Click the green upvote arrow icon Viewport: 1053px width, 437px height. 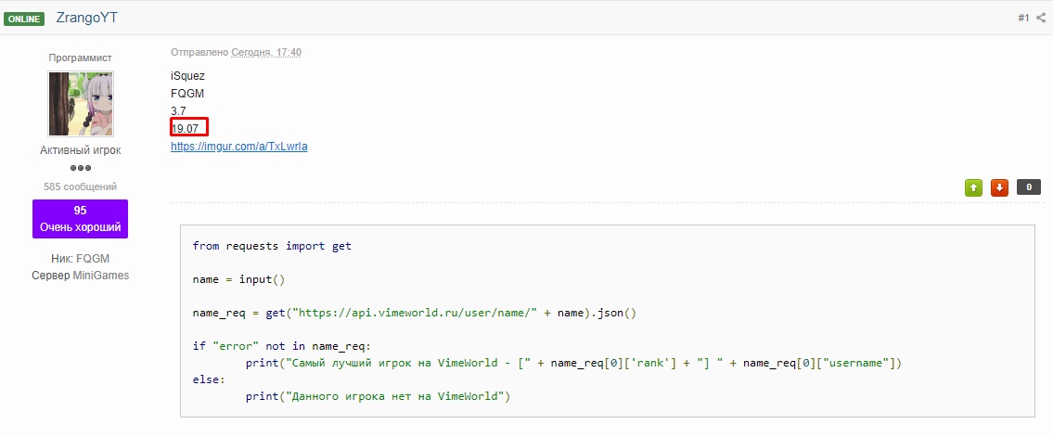(973, 188)
